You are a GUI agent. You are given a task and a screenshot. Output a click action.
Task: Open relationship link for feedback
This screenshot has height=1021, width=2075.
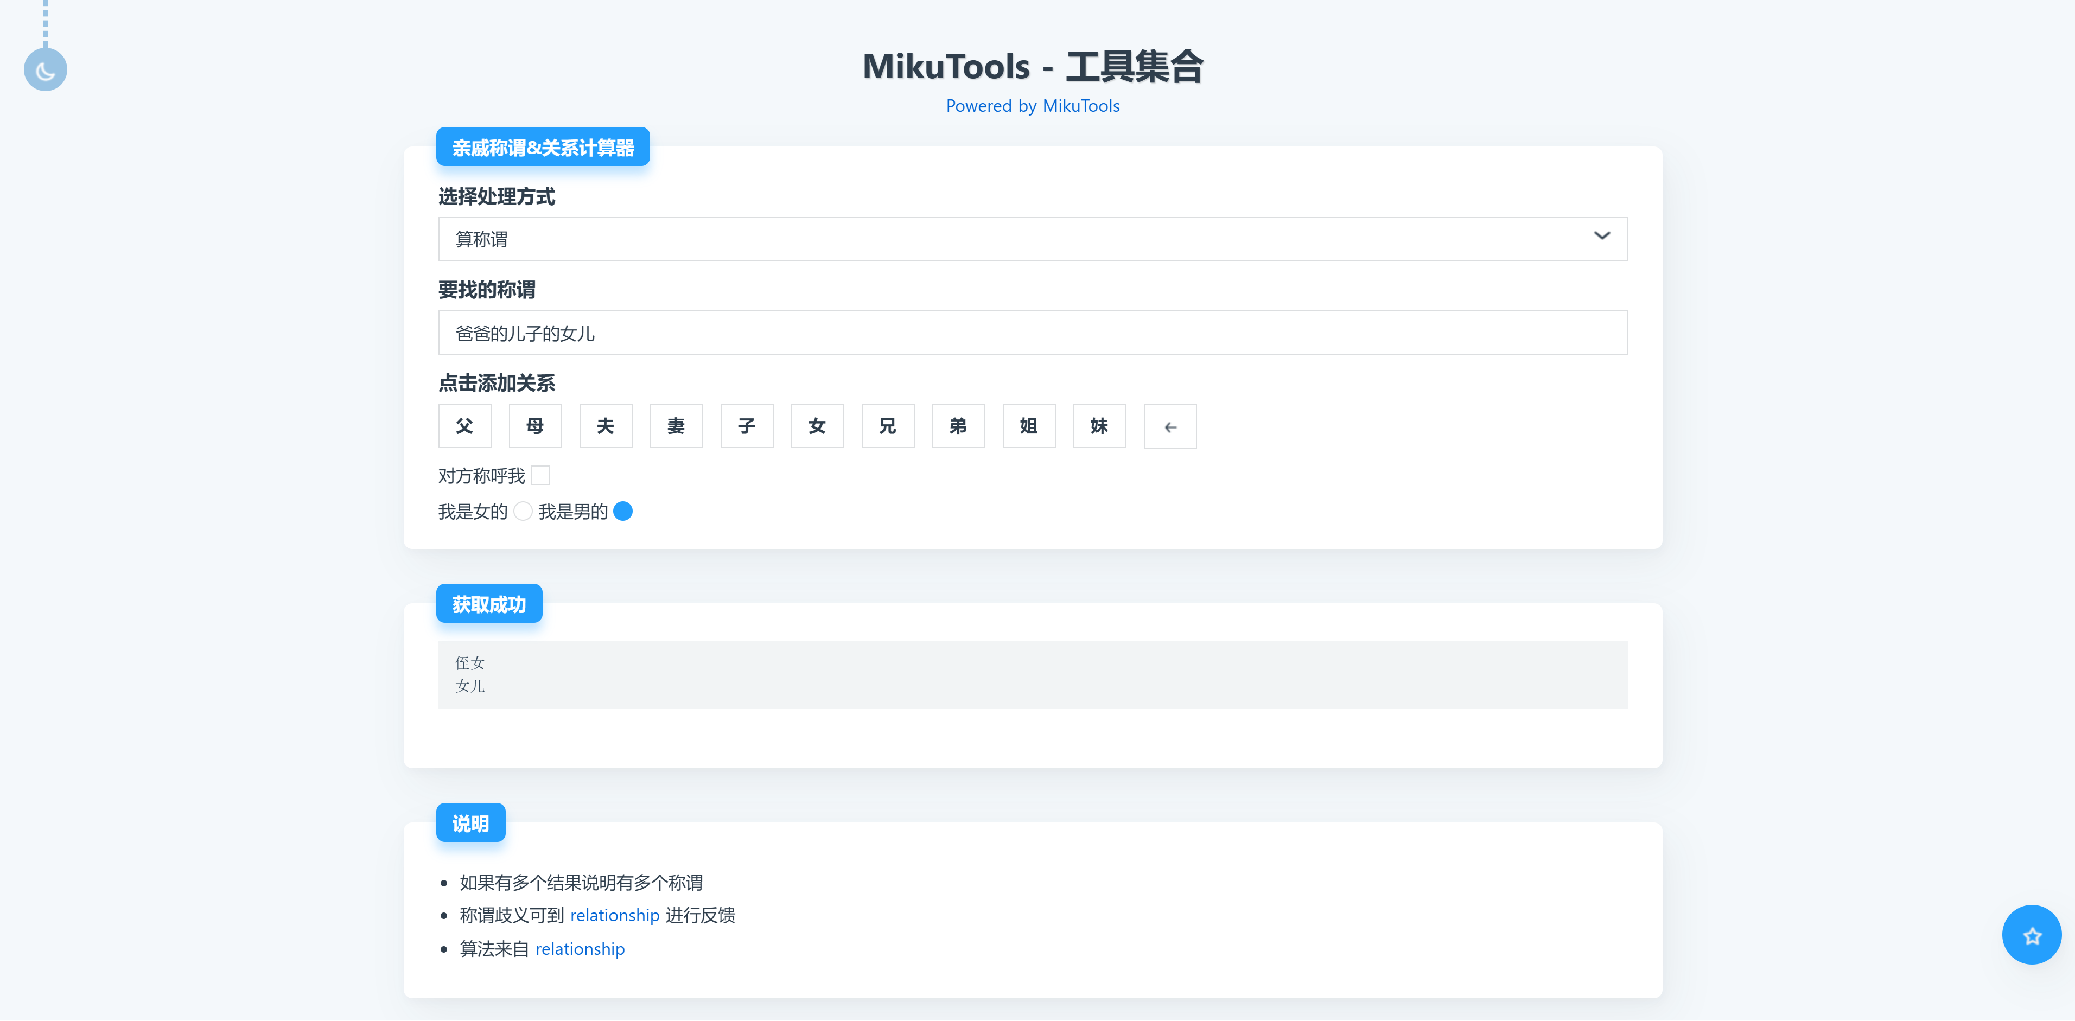tap(614, 916)
